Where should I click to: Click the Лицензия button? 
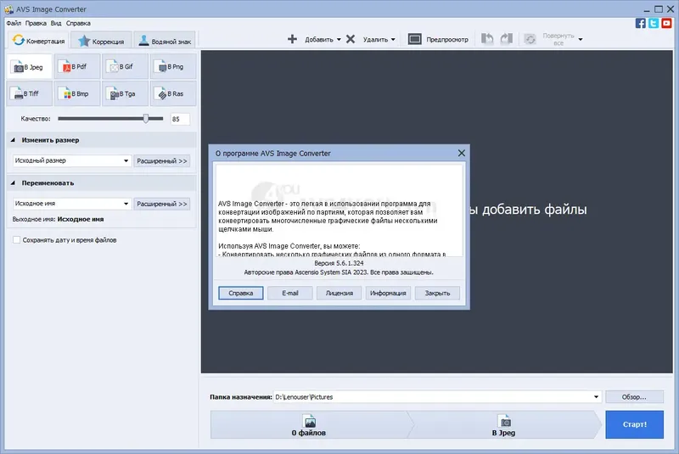pyautogui.click(x=339, y=293)
